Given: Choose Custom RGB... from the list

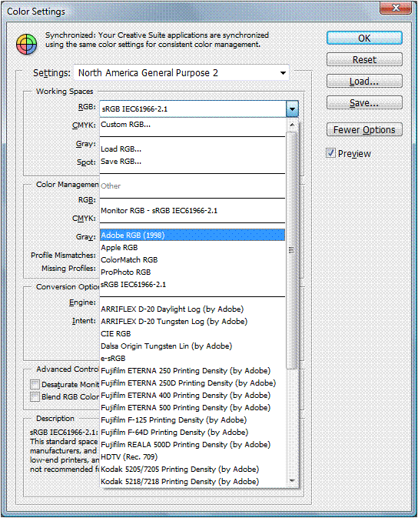Looking at the screenshot, I should (x=192, y=125).
